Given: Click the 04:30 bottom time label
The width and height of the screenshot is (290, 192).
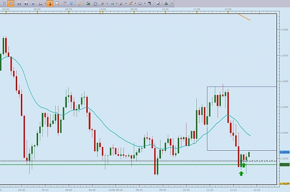Looking at the screenshot, I should click(x=22, y=190).
